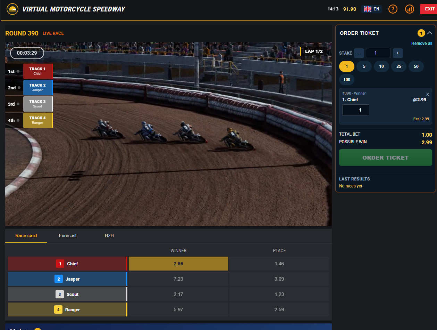This screenshot has width=437, height=330.
Task: Switch to the Race card tab
Action: point(26,236)
